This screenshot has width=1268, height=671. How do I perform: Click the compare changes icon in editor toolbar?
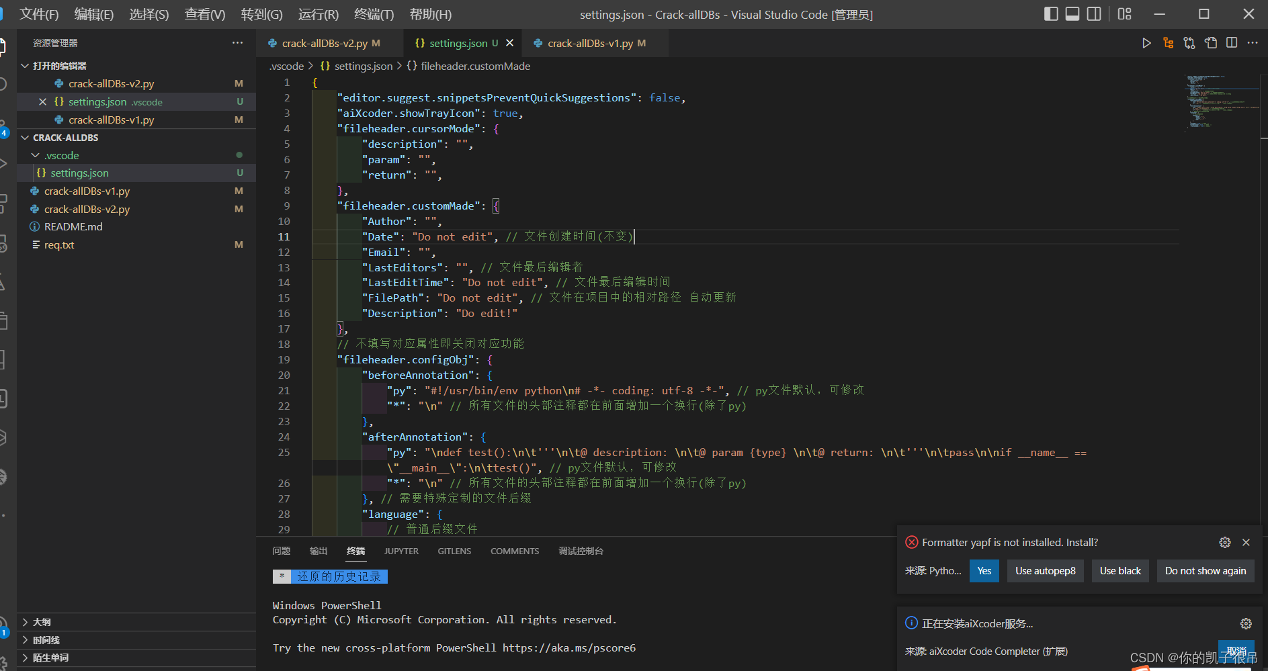(1189, 42)
